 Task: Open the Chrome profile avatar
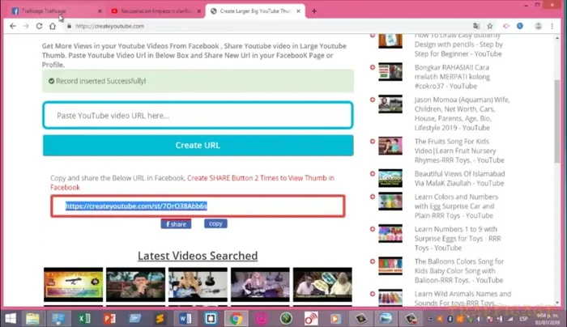[539, 26]
